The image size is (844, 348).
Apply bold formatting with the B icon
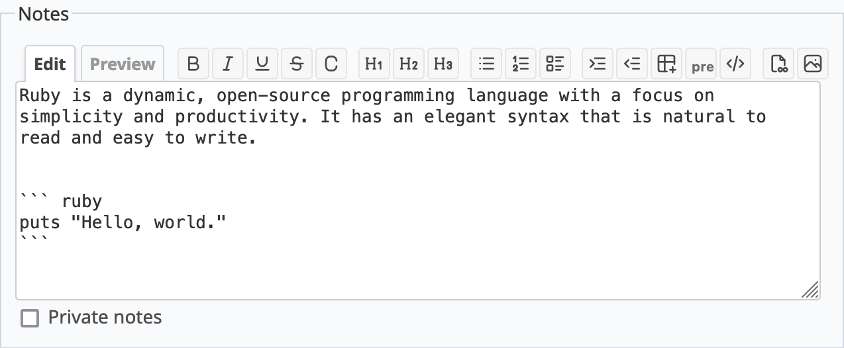(193, 64)
